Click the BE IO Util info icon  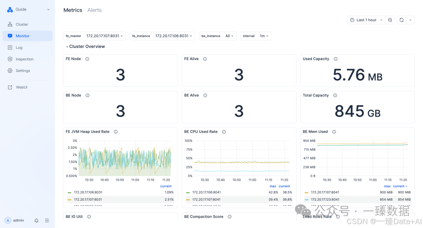(x=89, y=217)
